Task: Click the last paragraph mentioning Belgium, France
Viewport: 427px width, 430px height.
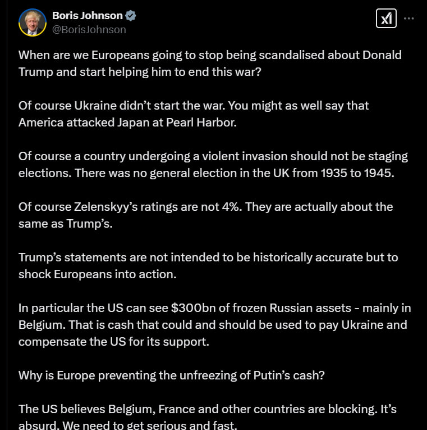Action: tap(207, 417)
